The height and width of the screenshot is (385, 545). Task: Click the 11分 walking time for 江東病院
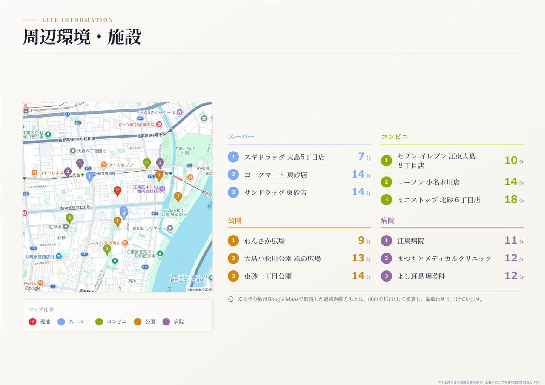(514, 241)
